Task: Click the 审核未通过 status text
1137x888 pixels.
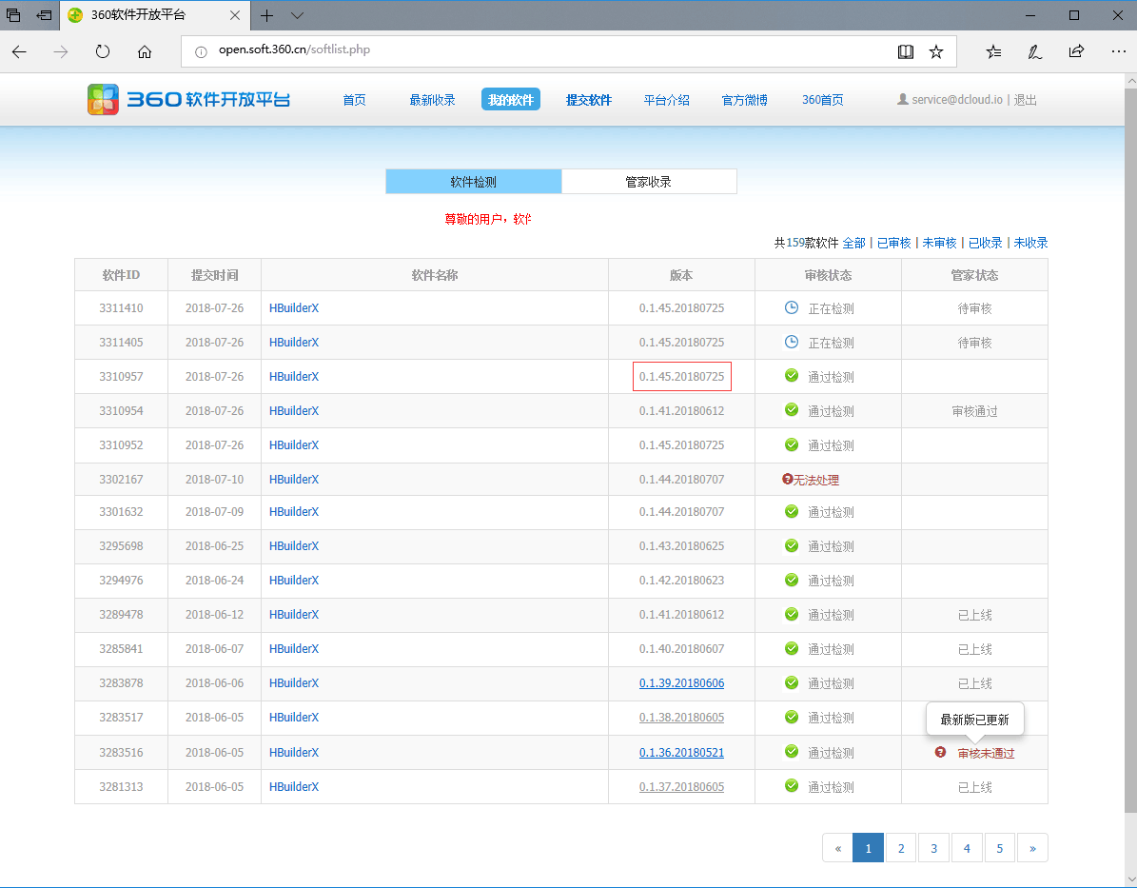Action: click(986, 753)
